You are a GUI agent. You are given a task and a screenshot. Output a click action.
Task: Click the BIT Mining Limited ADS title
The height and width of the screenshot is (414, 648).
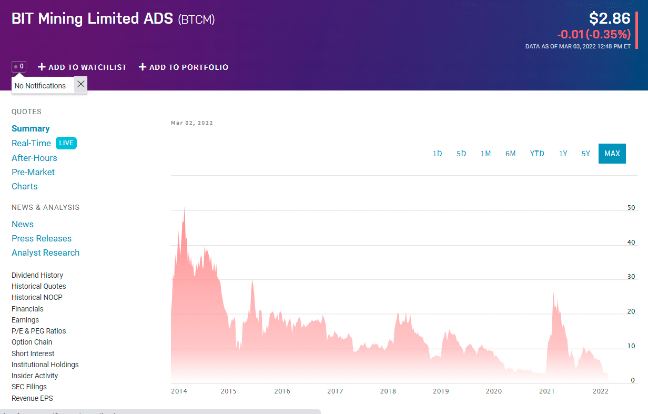click(x=92, y=19)
